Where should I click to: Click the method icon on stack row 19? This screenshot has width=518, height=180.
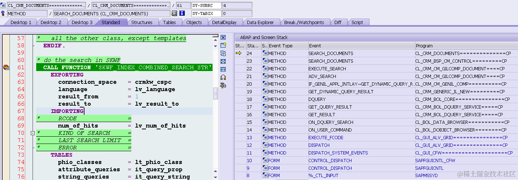[x=265, y=91]
